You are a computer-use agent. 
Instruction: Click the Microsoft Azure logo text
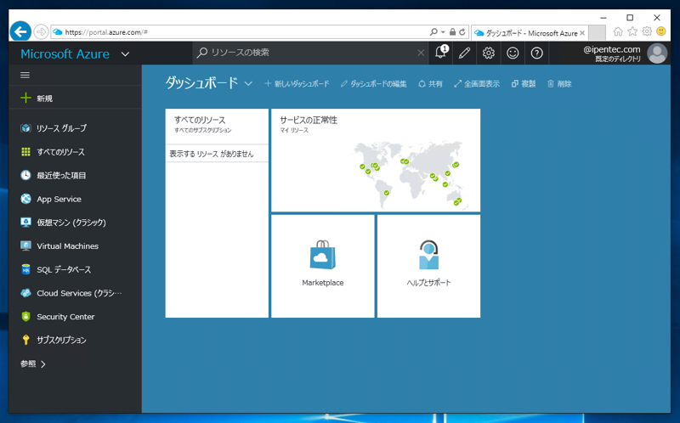tap(65, 54)
